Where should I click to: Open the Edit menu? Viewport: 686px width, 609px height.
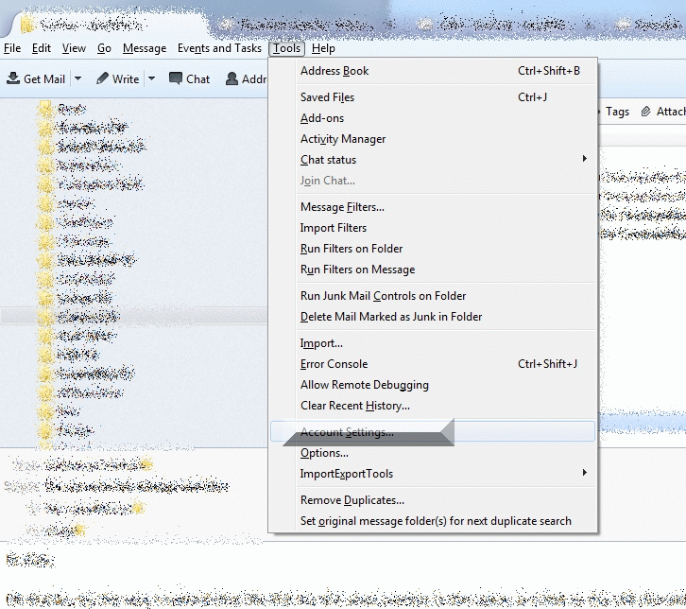pos(42,48)
